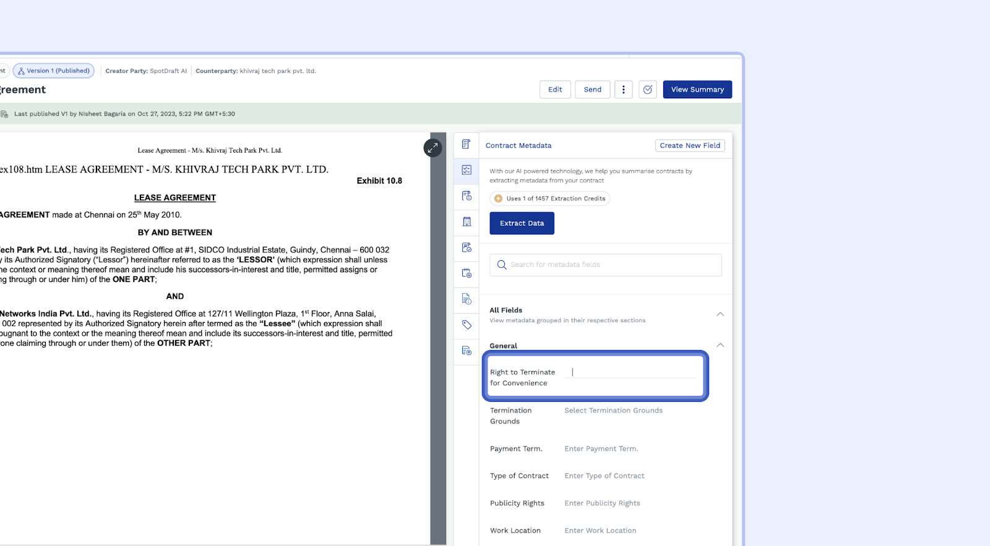Open the contract document icon in sidebar
The height and width of the screenshot is (546, 990).
click(467, 144)
